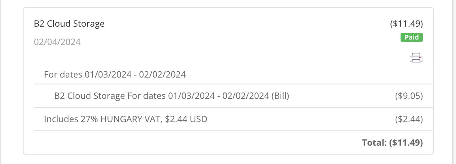Select the ($9.05) line item amount
The width and height of the screenshot is (456, 164).
pyautogui.click(x=409, y=96)
